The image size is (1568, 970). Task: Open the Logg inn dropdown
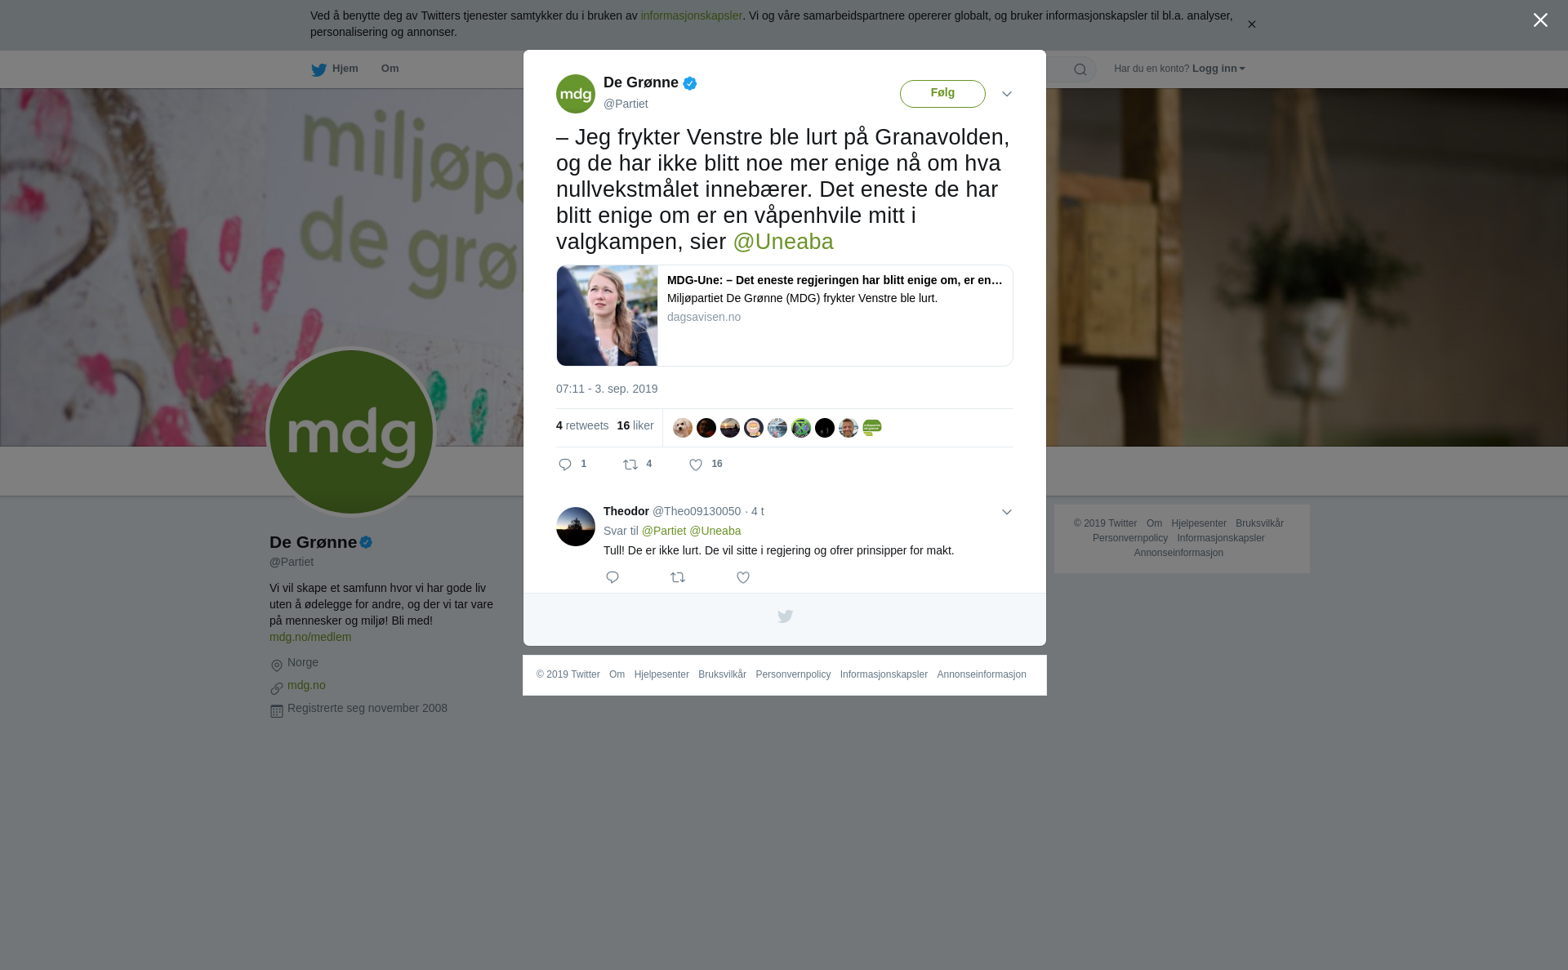click(x=1218, y=69)
